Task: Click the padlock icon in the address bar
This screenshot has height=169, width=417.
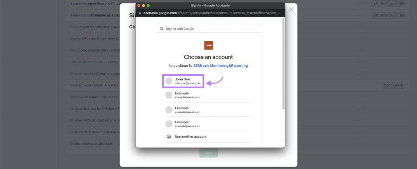Action: 139,13
